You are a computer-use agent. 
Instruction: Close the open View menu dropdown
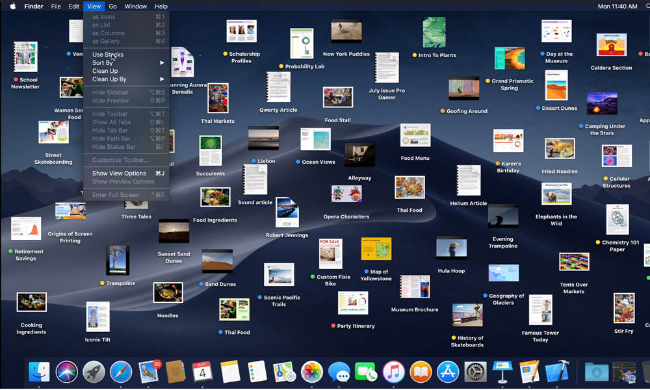[x=94, y=6]
